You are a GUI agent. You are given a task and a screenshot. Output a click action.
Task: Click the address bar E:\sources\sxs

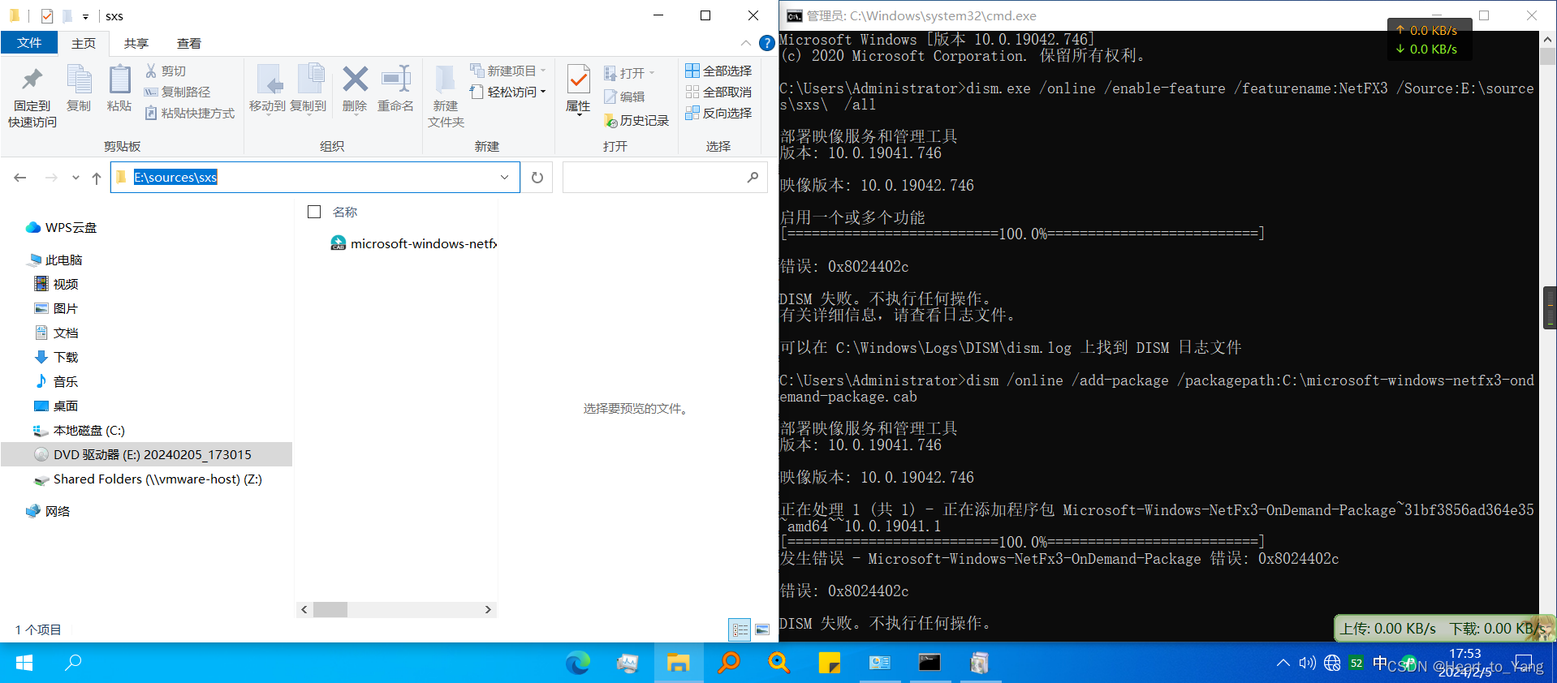click(315, 178)
